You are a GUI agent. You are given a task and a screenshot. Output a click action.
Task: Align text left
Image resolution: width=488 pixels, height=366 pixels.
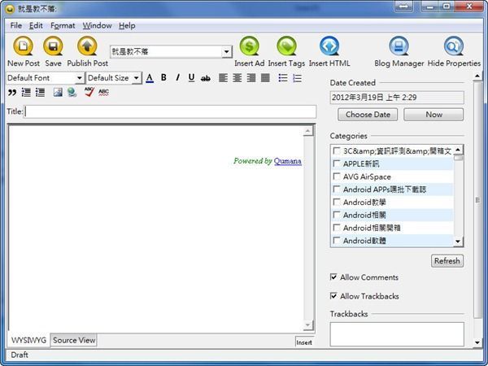click(223, 78)
